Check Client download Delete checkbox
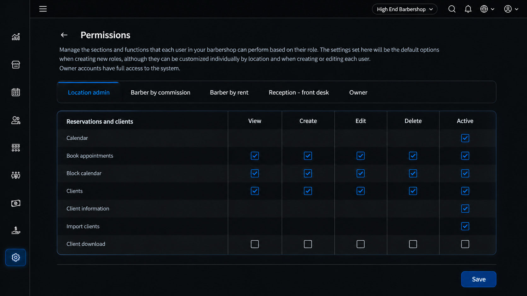Image resolution: width=527 pixels, height=296 pixels. [x=413, y=244]
